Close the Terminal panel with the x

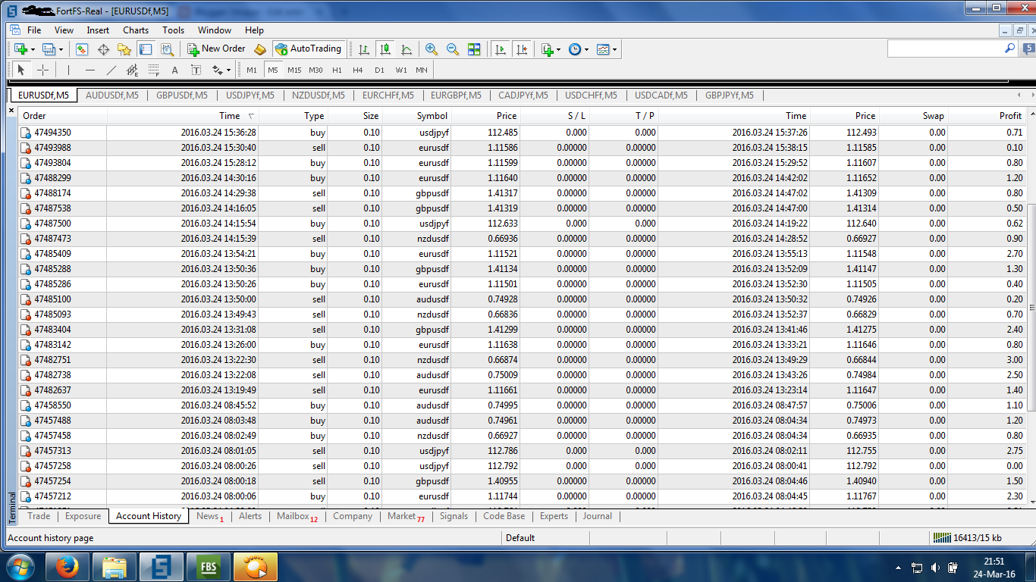[11, 111]
